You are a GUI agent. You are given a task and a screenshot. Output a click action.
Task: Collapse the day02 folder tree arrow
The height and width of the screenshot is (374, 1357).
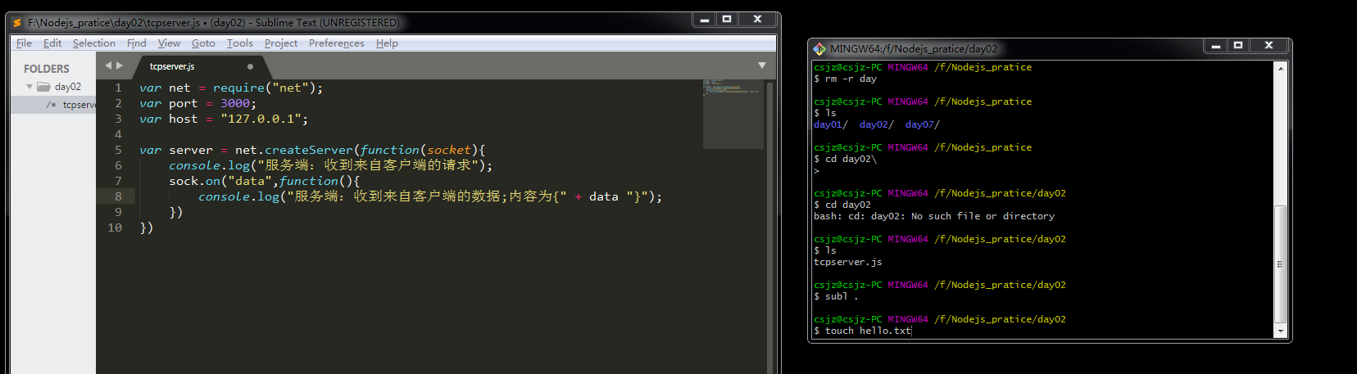tap(29, 87)
